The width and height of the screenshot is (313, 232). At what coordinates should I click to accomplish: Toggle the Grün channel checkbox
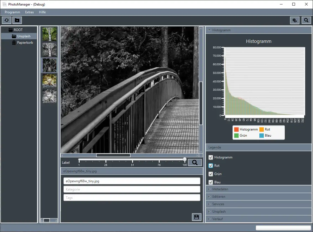point(211,174)
